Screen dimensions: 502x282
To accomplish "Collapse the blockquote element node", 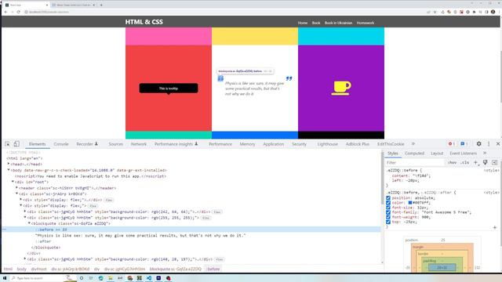I will [29, 223].
